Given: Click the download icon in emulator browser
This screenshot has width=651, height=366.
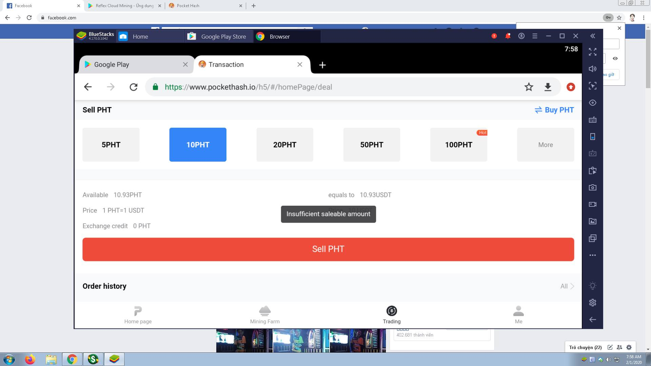Looking at the screenshot, I should click(548, 87).
